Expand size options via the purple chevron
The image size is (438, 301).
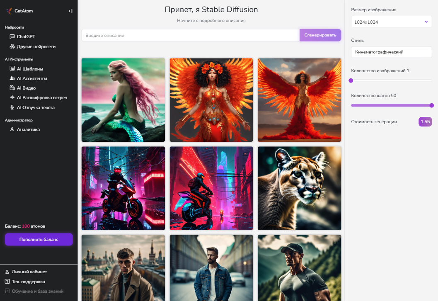(426, 22)
